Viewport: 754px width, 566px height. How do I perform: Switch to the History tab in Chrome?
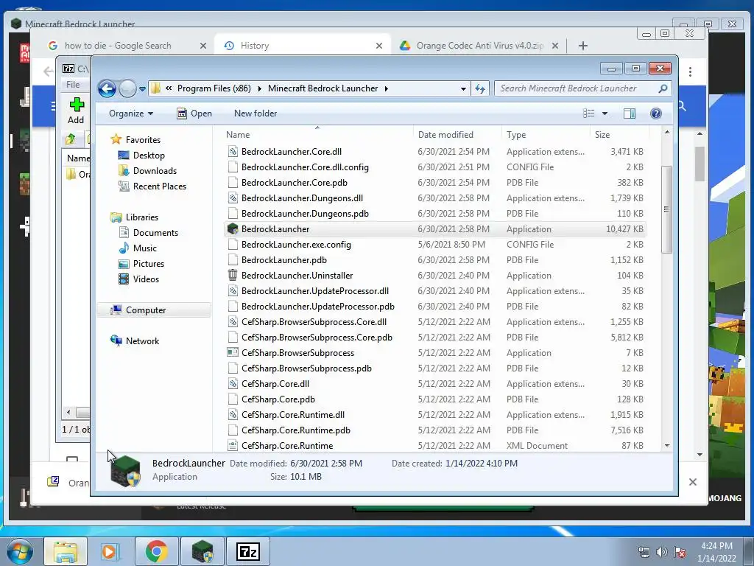pos(303,46)
